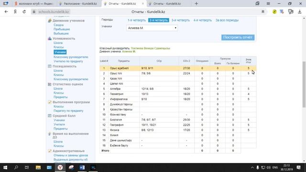Select the 4-я четверть period

203,20
